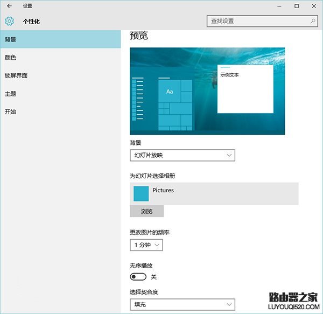Switch to the 主题 page
323x314 pixels.
coord(60,94)
